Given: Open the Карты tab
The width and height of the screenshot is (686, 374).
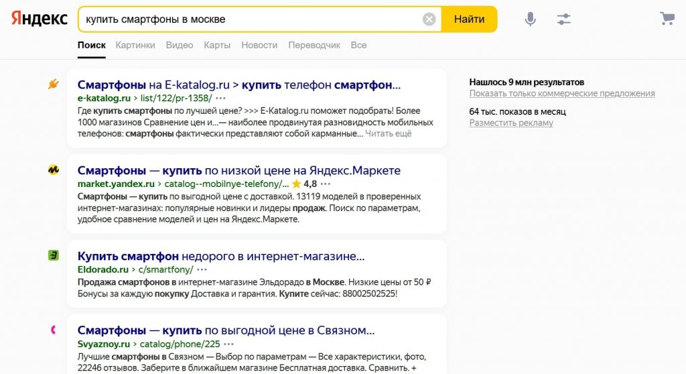Looking at the screenshot, I should (x=217, y=45).
